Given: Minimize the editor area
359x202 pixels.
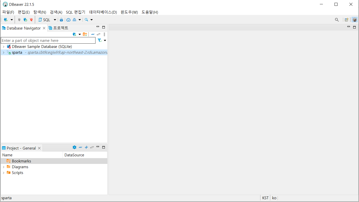Looking at the screenshot, I should [349, 26].
